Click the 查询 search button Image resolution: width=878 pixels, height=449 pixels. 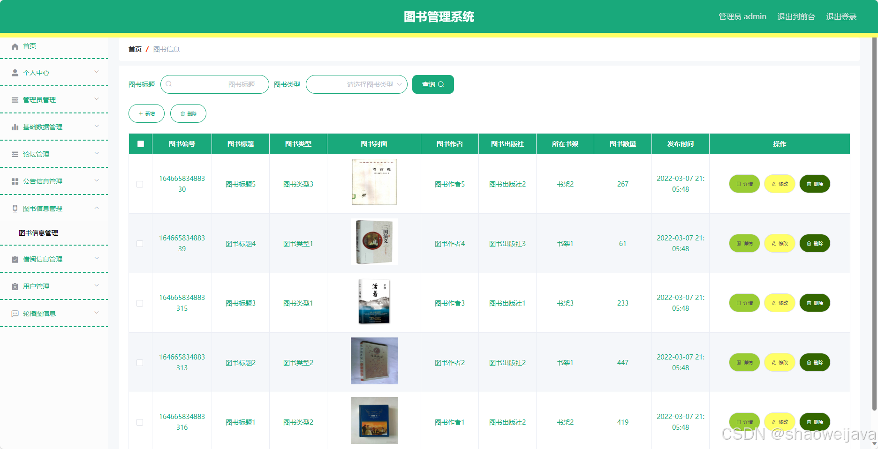(433, 84)
